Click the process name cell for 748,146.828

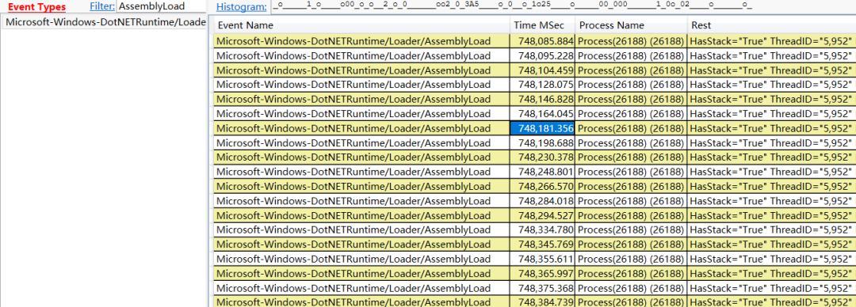[x=631, y=99]
